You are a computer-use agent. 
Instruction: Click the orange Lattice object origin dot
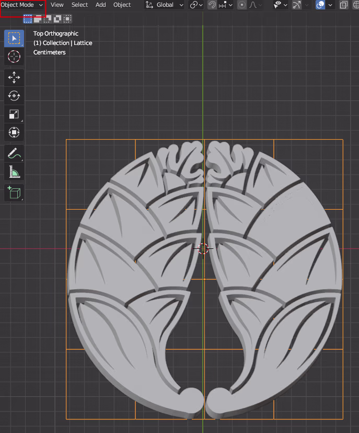click(x=204, y=279)
